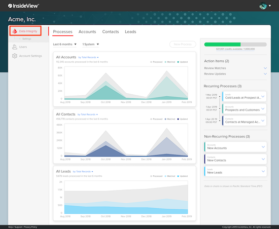This screenshot has height=229, width=279.
Task: Go to Users section
Action: click(x=23, y=47)
